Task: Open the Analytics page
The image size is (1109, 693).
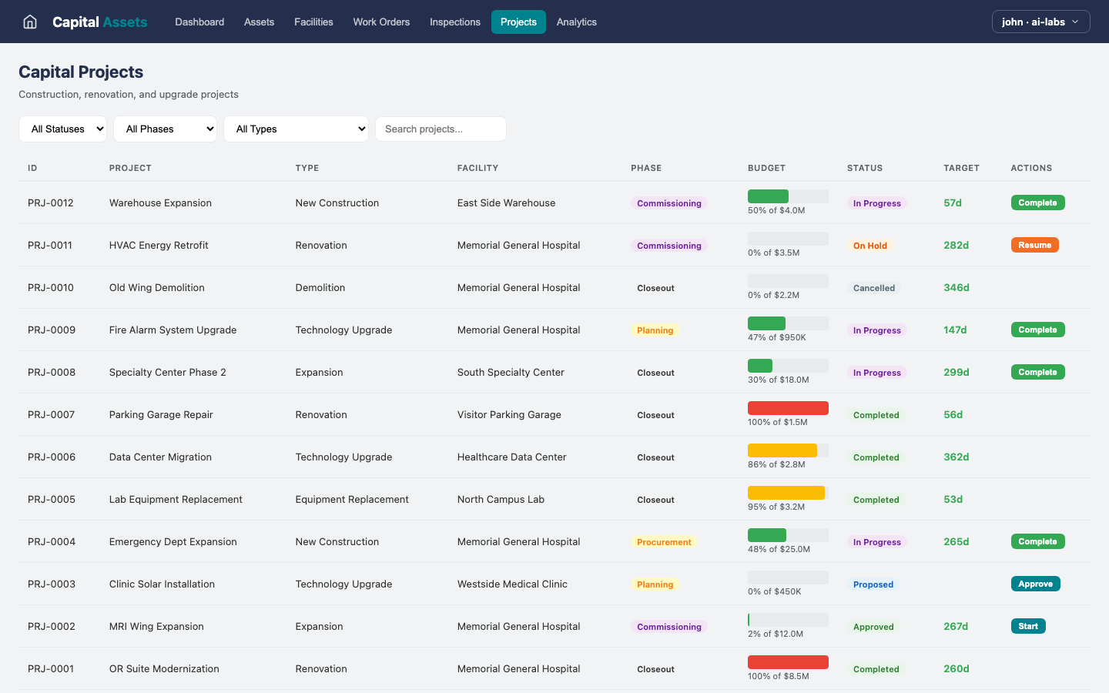Action: (576, 22)
